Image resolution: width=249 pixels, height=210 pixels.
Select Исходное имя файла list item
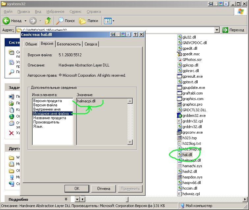pyautogui.click(x=53, y=114)
